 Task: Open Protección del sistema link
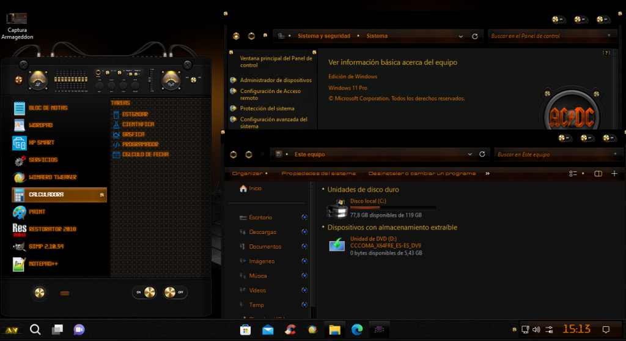click(267, 108)
